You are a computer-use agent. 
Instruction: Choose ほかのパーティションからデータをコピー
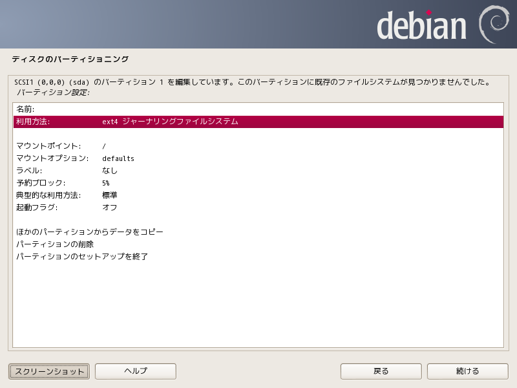click(90, 232)
